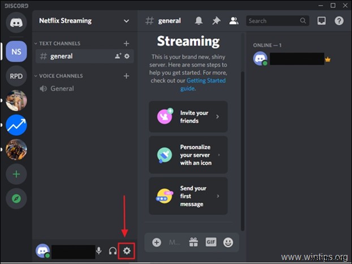Open the server with crowd photo avatar
Viewport: 352px width, 264px height.
click(x=16, y=150)
